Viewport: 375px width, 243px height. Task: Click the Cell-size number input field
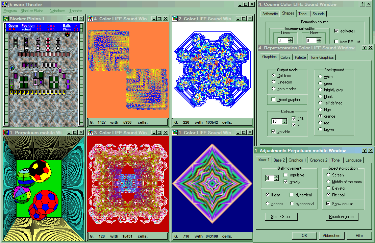276,121
